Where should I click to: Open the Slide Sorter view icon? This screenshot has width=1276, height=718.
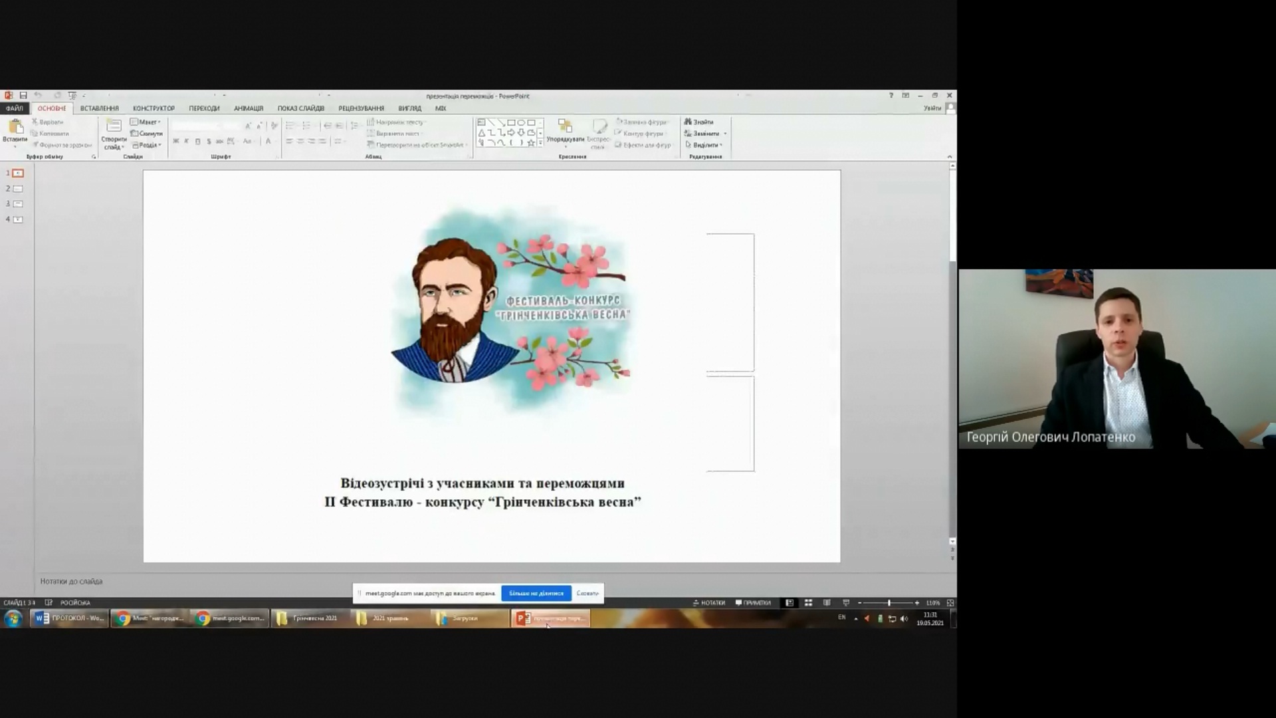pyautogui.click(x=808, y=603)
